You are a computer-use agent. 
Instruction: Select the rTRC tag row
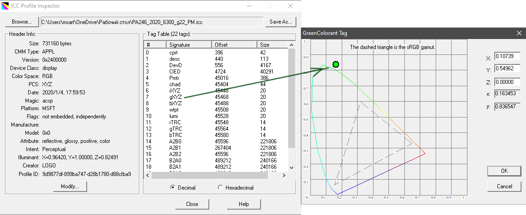click(x=216, y=122)
